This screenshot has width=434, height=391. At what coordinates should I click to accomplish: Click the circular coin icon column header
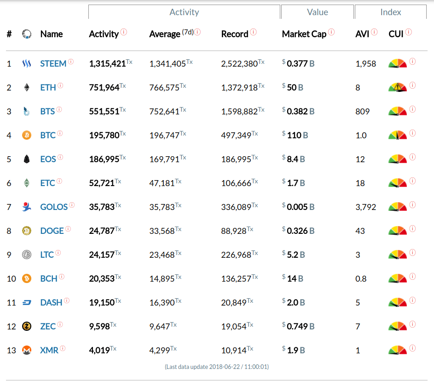(x=27, y=34)
